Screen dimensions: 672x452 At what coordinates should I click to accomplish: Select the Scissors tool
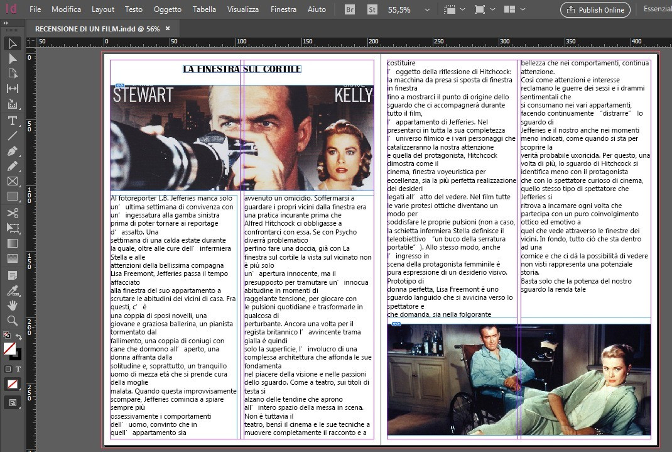click(x=13, y=212)
